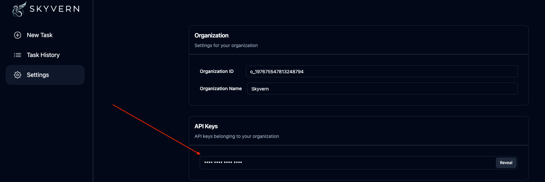This screenshot has width=545, height=182.
Task: Click the red arrow annotation's tip
Action: pyautogui.click(x=199, y=154)
